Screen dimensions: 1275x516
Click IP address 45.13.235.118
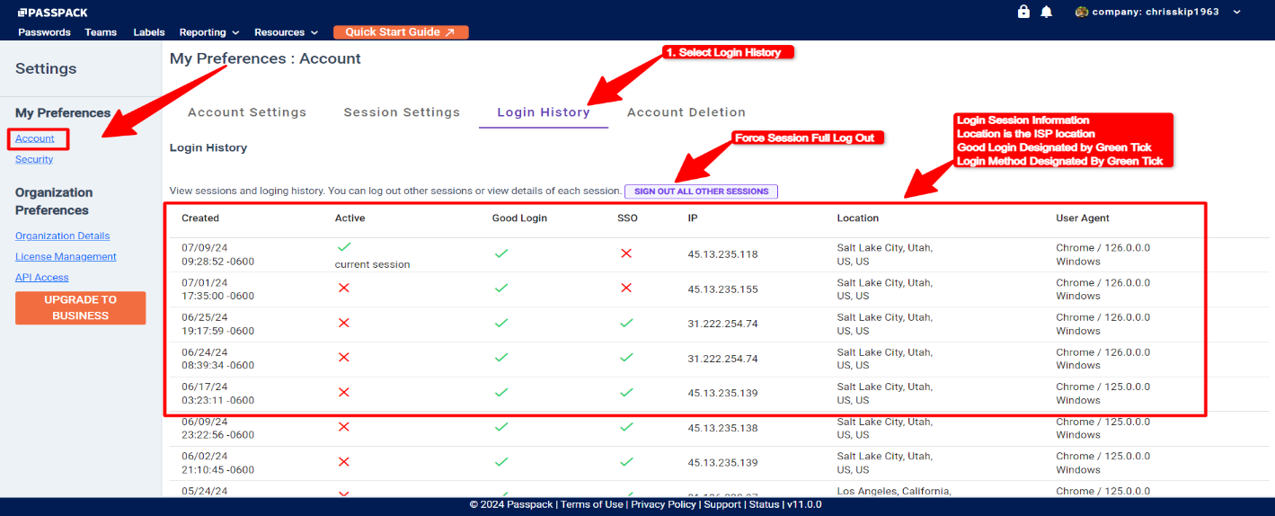tap(722, 254)
